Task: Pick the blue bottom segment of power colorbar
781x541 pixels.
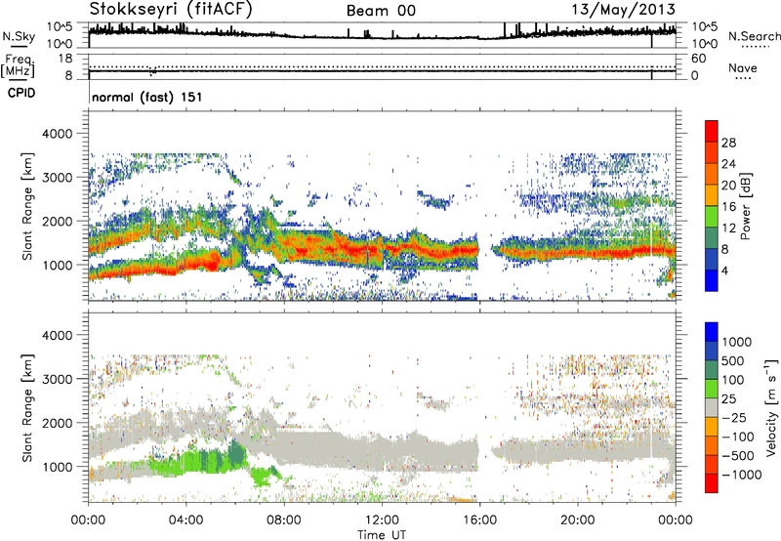Action: point(712,280)
